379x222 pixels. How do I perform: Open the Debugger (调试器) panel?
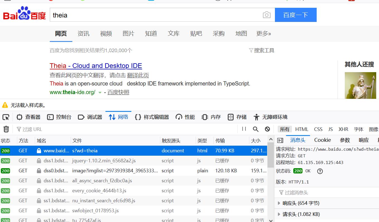[x=90, y=117]
